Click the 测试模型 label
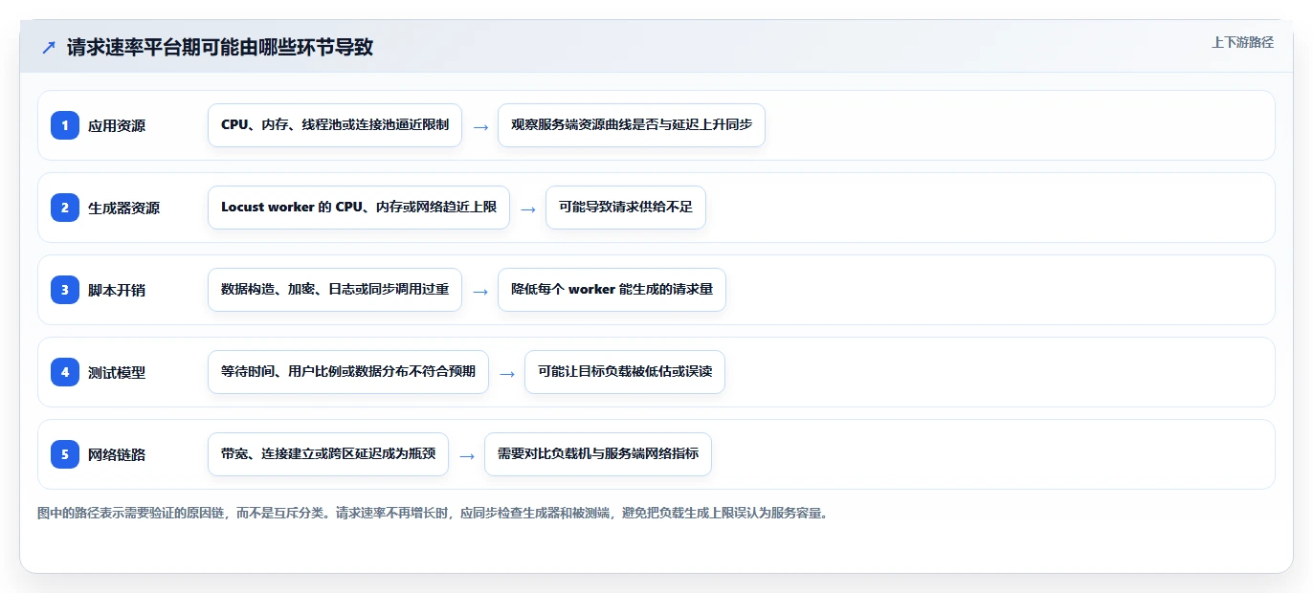Viewport: 1313px width, 593px height. pos(117,372)
